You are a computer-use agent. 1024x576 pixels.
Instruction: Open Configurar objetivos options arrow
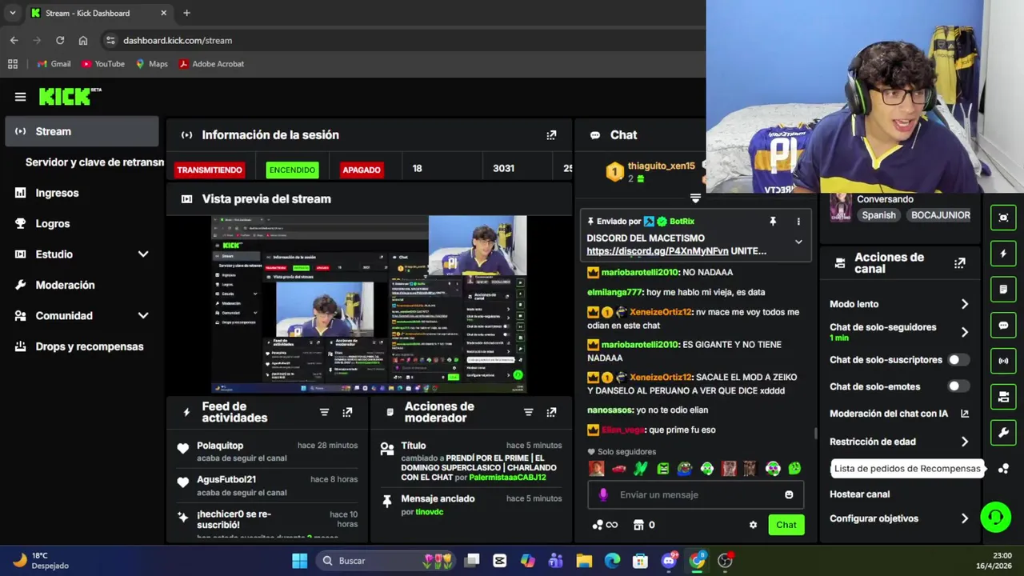pyautogui.click(x=964, y=518)
